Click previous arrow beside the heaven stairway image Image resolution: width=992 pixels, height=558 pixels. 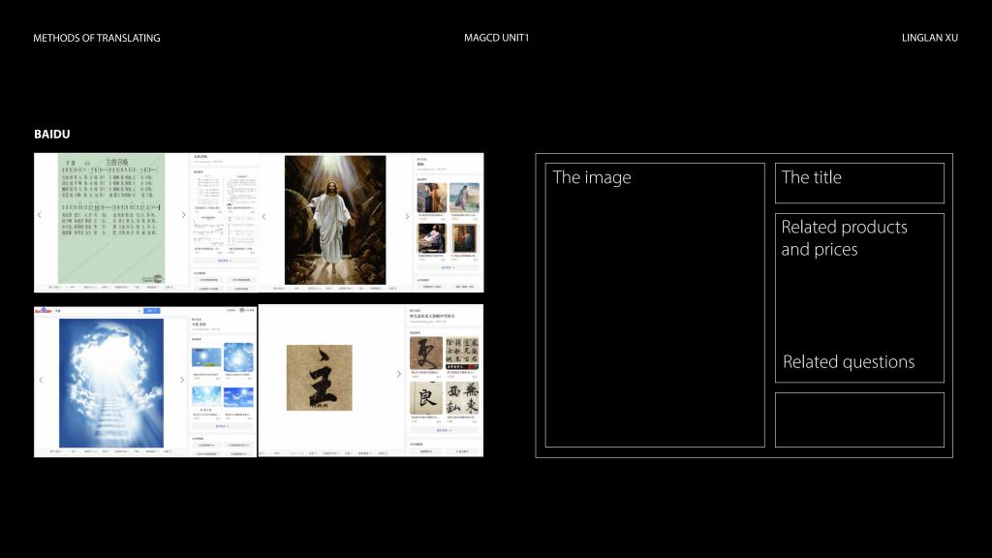click(x=41, y=380)
